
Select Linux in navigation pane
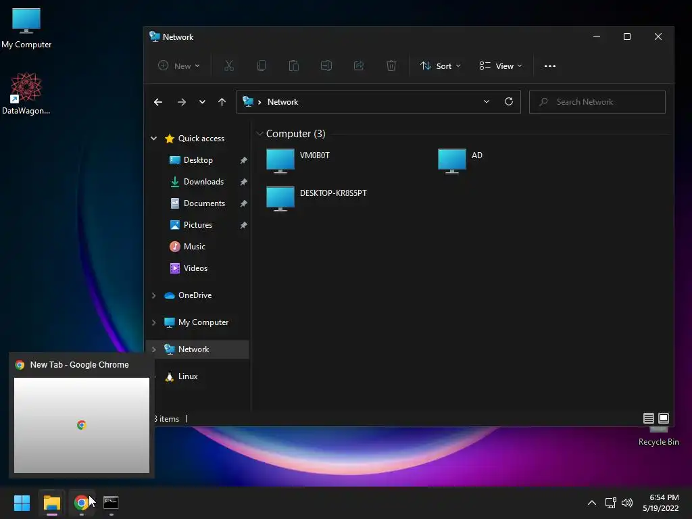coord(188,376)
